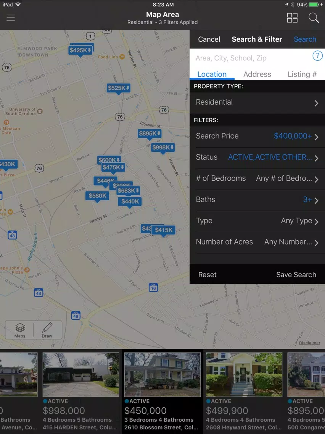Viewport: 325px width, 434px height.
Task: Open the Search Price filter
Action: pyautogui.click(x=257, y=136)
